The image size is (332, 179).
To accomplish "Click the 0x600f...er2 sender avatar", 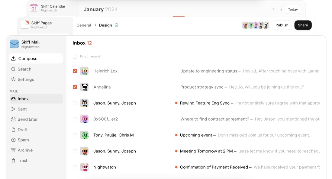I will point(84,119).
